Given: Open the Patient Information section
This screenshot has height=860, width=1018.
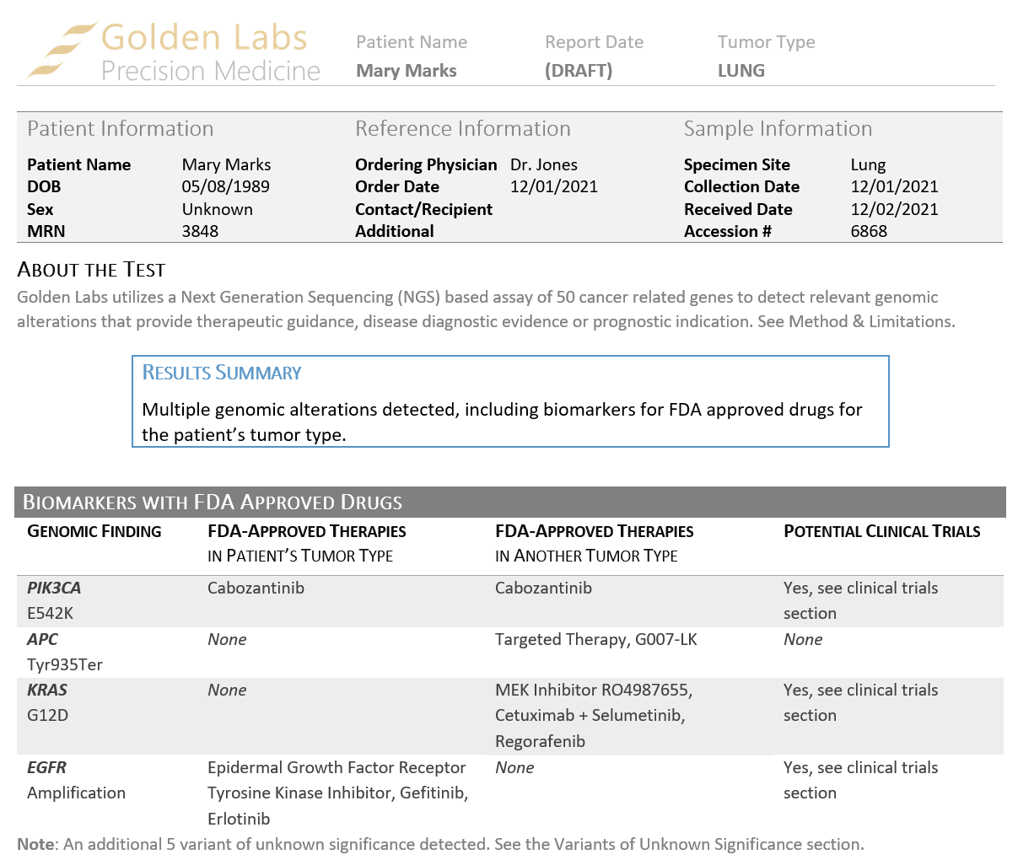Looking at the screenshot, I should pos(121,128).
